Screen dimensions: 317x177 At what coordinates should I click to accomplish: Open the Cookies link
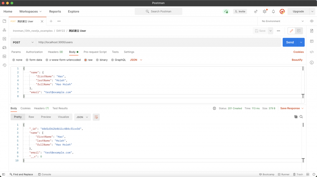(298, 52)
